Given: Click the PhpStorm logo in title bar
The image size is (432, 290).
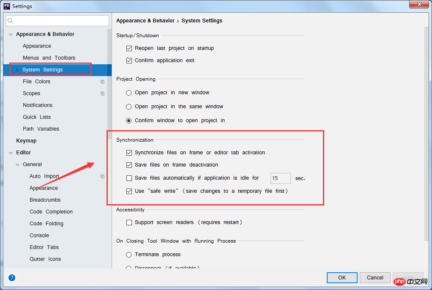Looking at the screenshot, I should (x=7, y=6).
